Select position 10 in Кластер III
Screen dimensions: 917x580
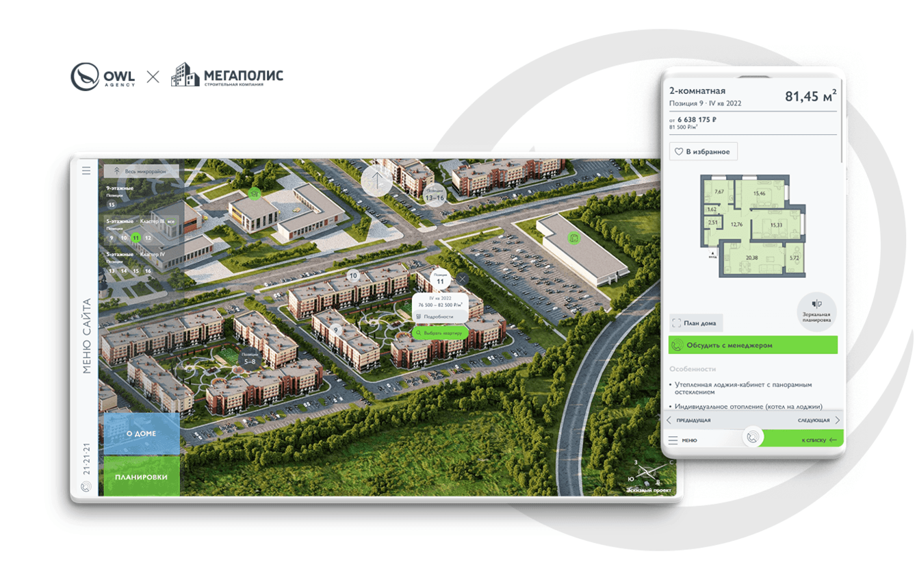pos(124,238)
